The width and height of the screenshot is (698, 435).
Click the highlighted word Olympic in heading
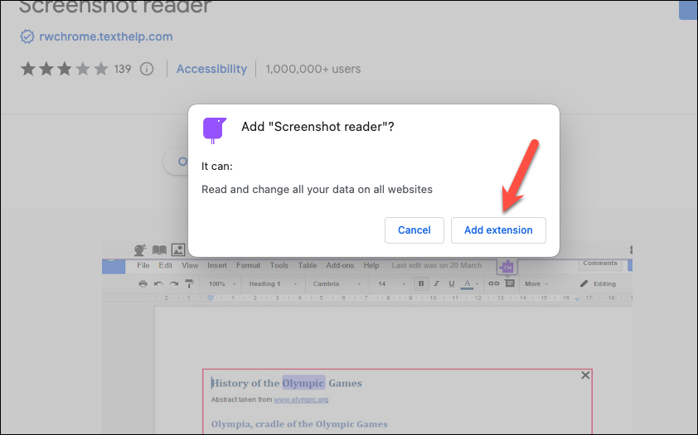(x=303, y=383)
